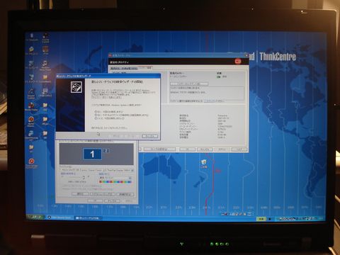Screen dimensions: 340x255
Task: Open the Recycle Bin on the desktop
Action: [204, 164]
